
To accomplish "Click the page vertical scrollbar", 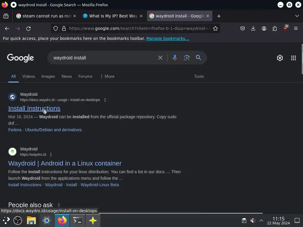I will [302, 59].
